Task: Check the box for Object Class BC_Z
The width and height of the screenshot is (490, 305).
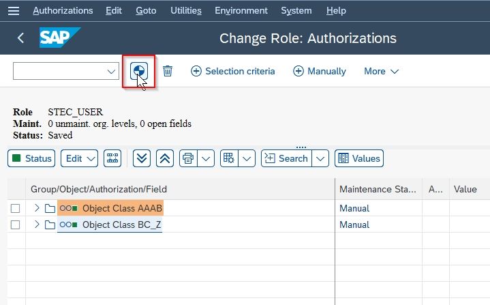Action: tap(15, 224)
